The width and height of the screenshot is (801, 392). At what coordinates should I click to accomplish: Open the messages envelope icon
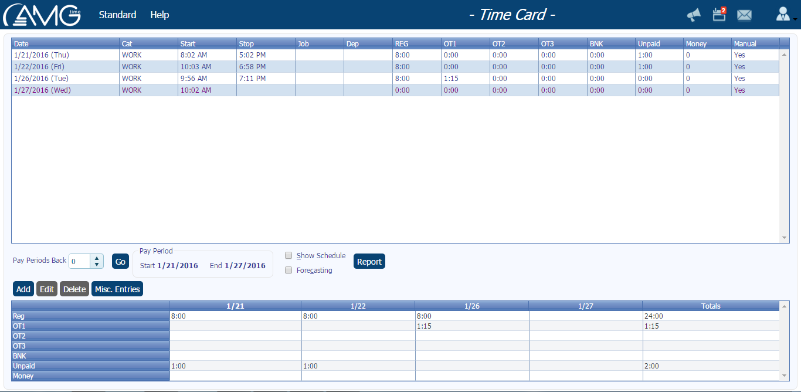point(744,16)
